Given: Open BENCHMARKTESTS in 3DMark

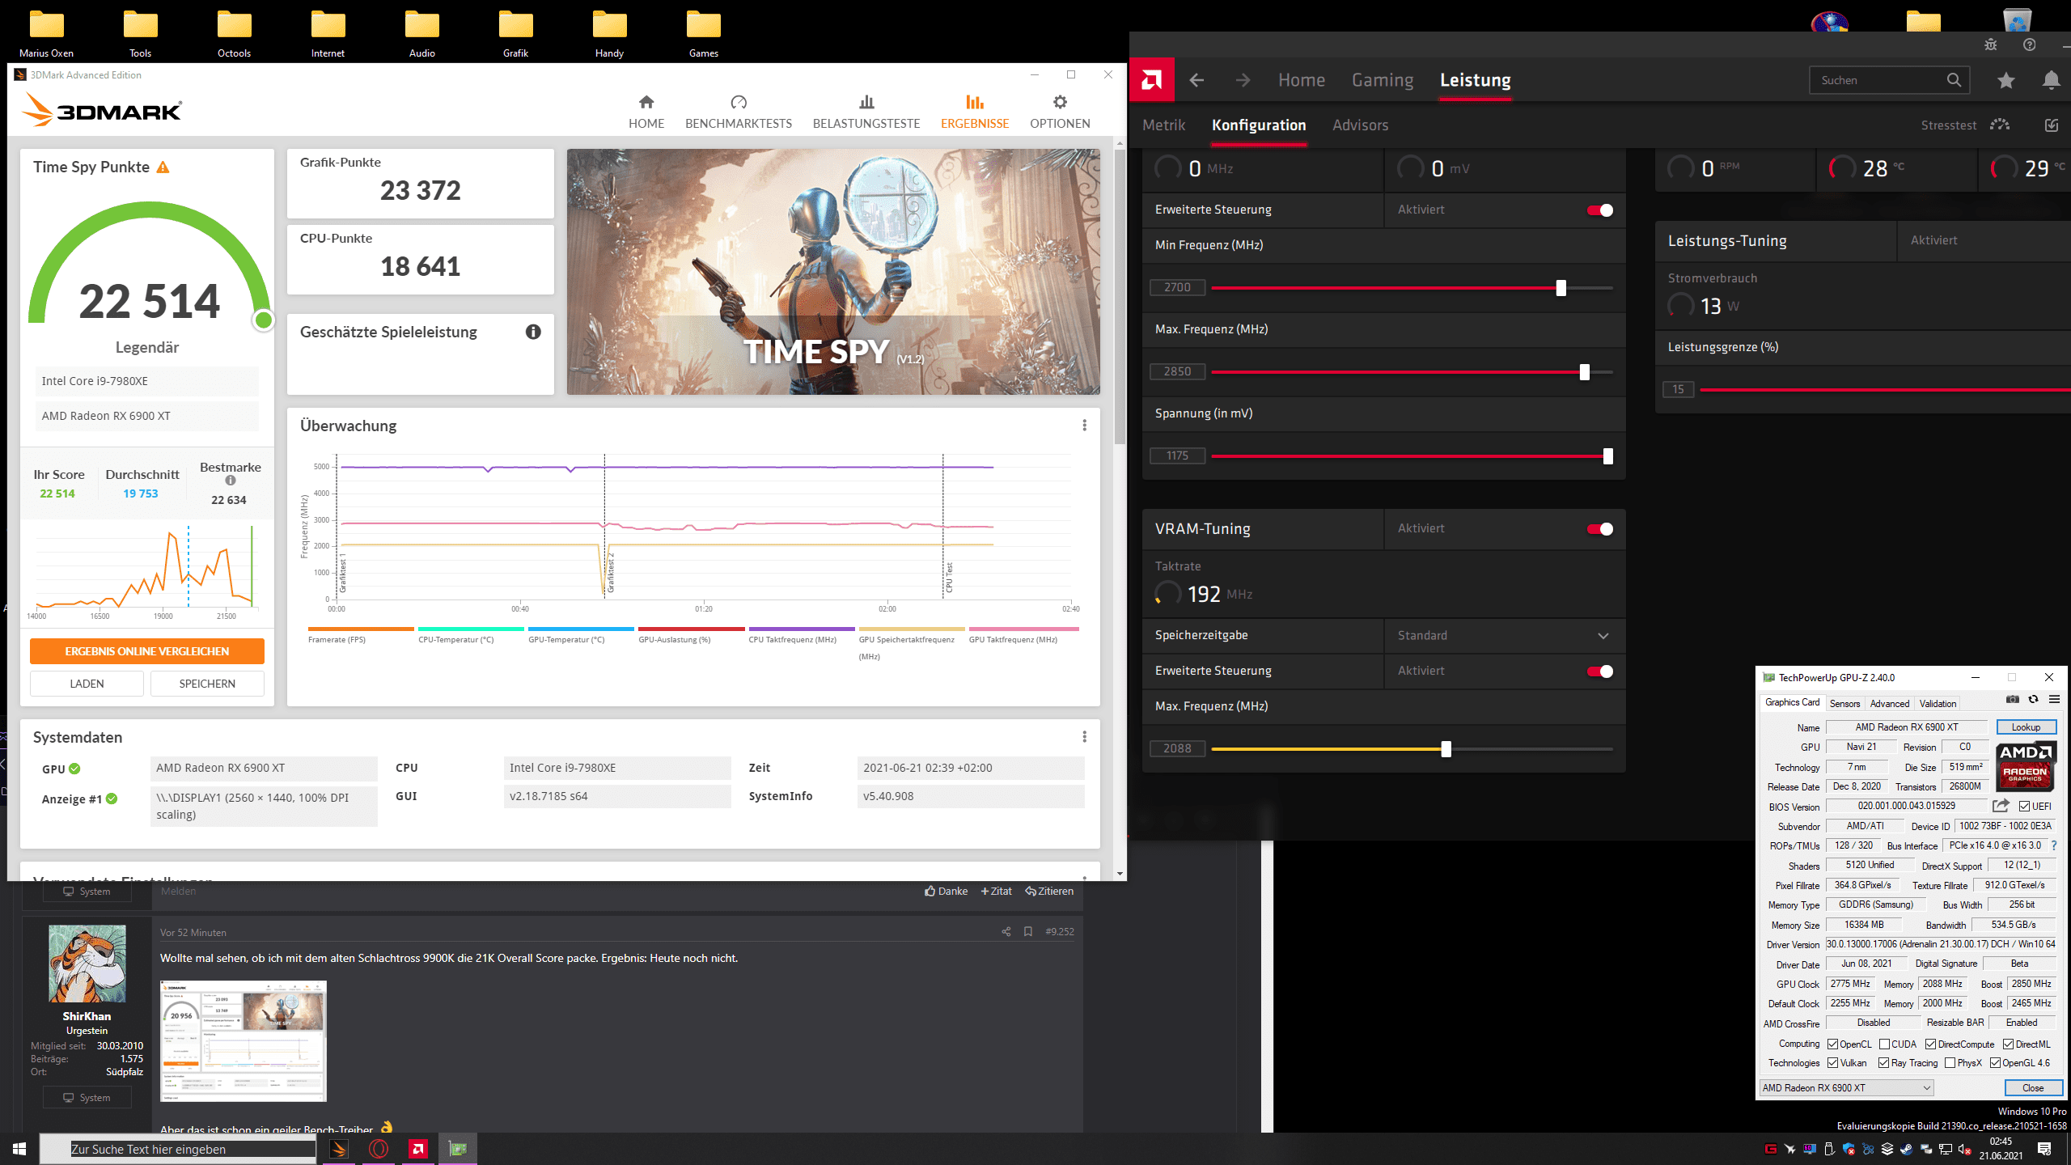Looking at the screenshot, I should [x=738, y=112].
